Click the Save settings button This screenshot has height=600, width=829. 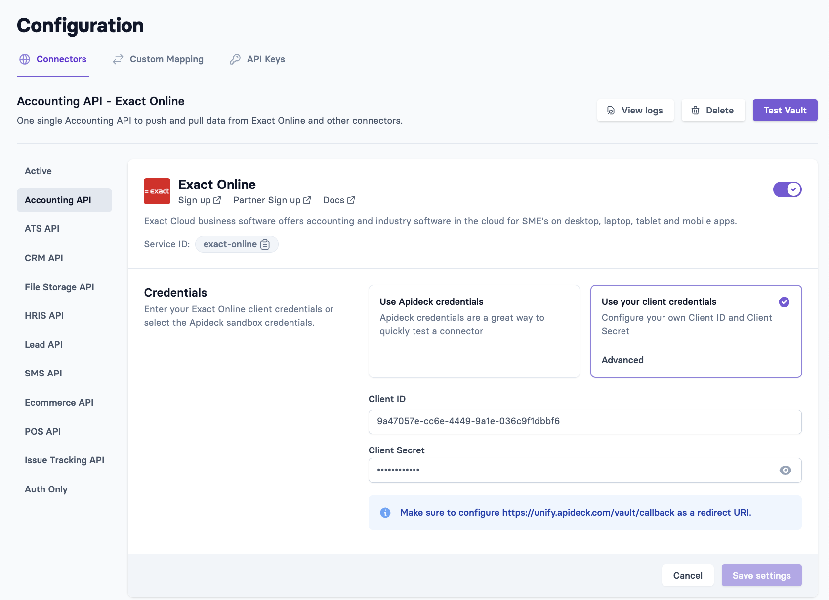tap(762, 576)
